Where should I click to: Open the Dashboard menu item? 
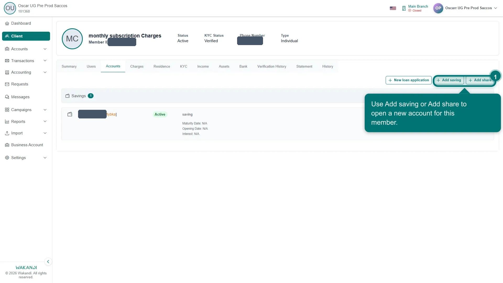point(26,23)
